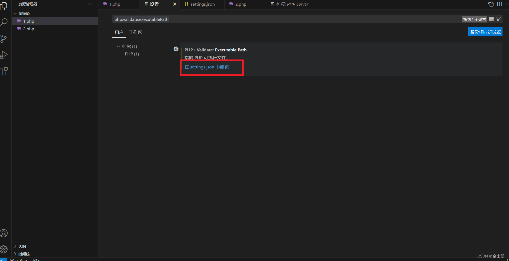Open 1.php in the explorer tree

pos(55,21)
